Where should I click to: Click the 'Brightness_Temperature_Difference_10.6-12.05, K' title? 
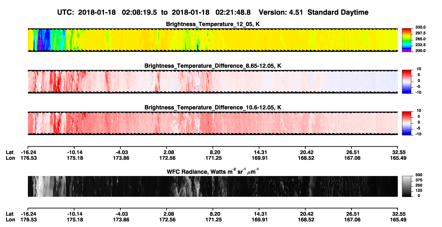213,108
